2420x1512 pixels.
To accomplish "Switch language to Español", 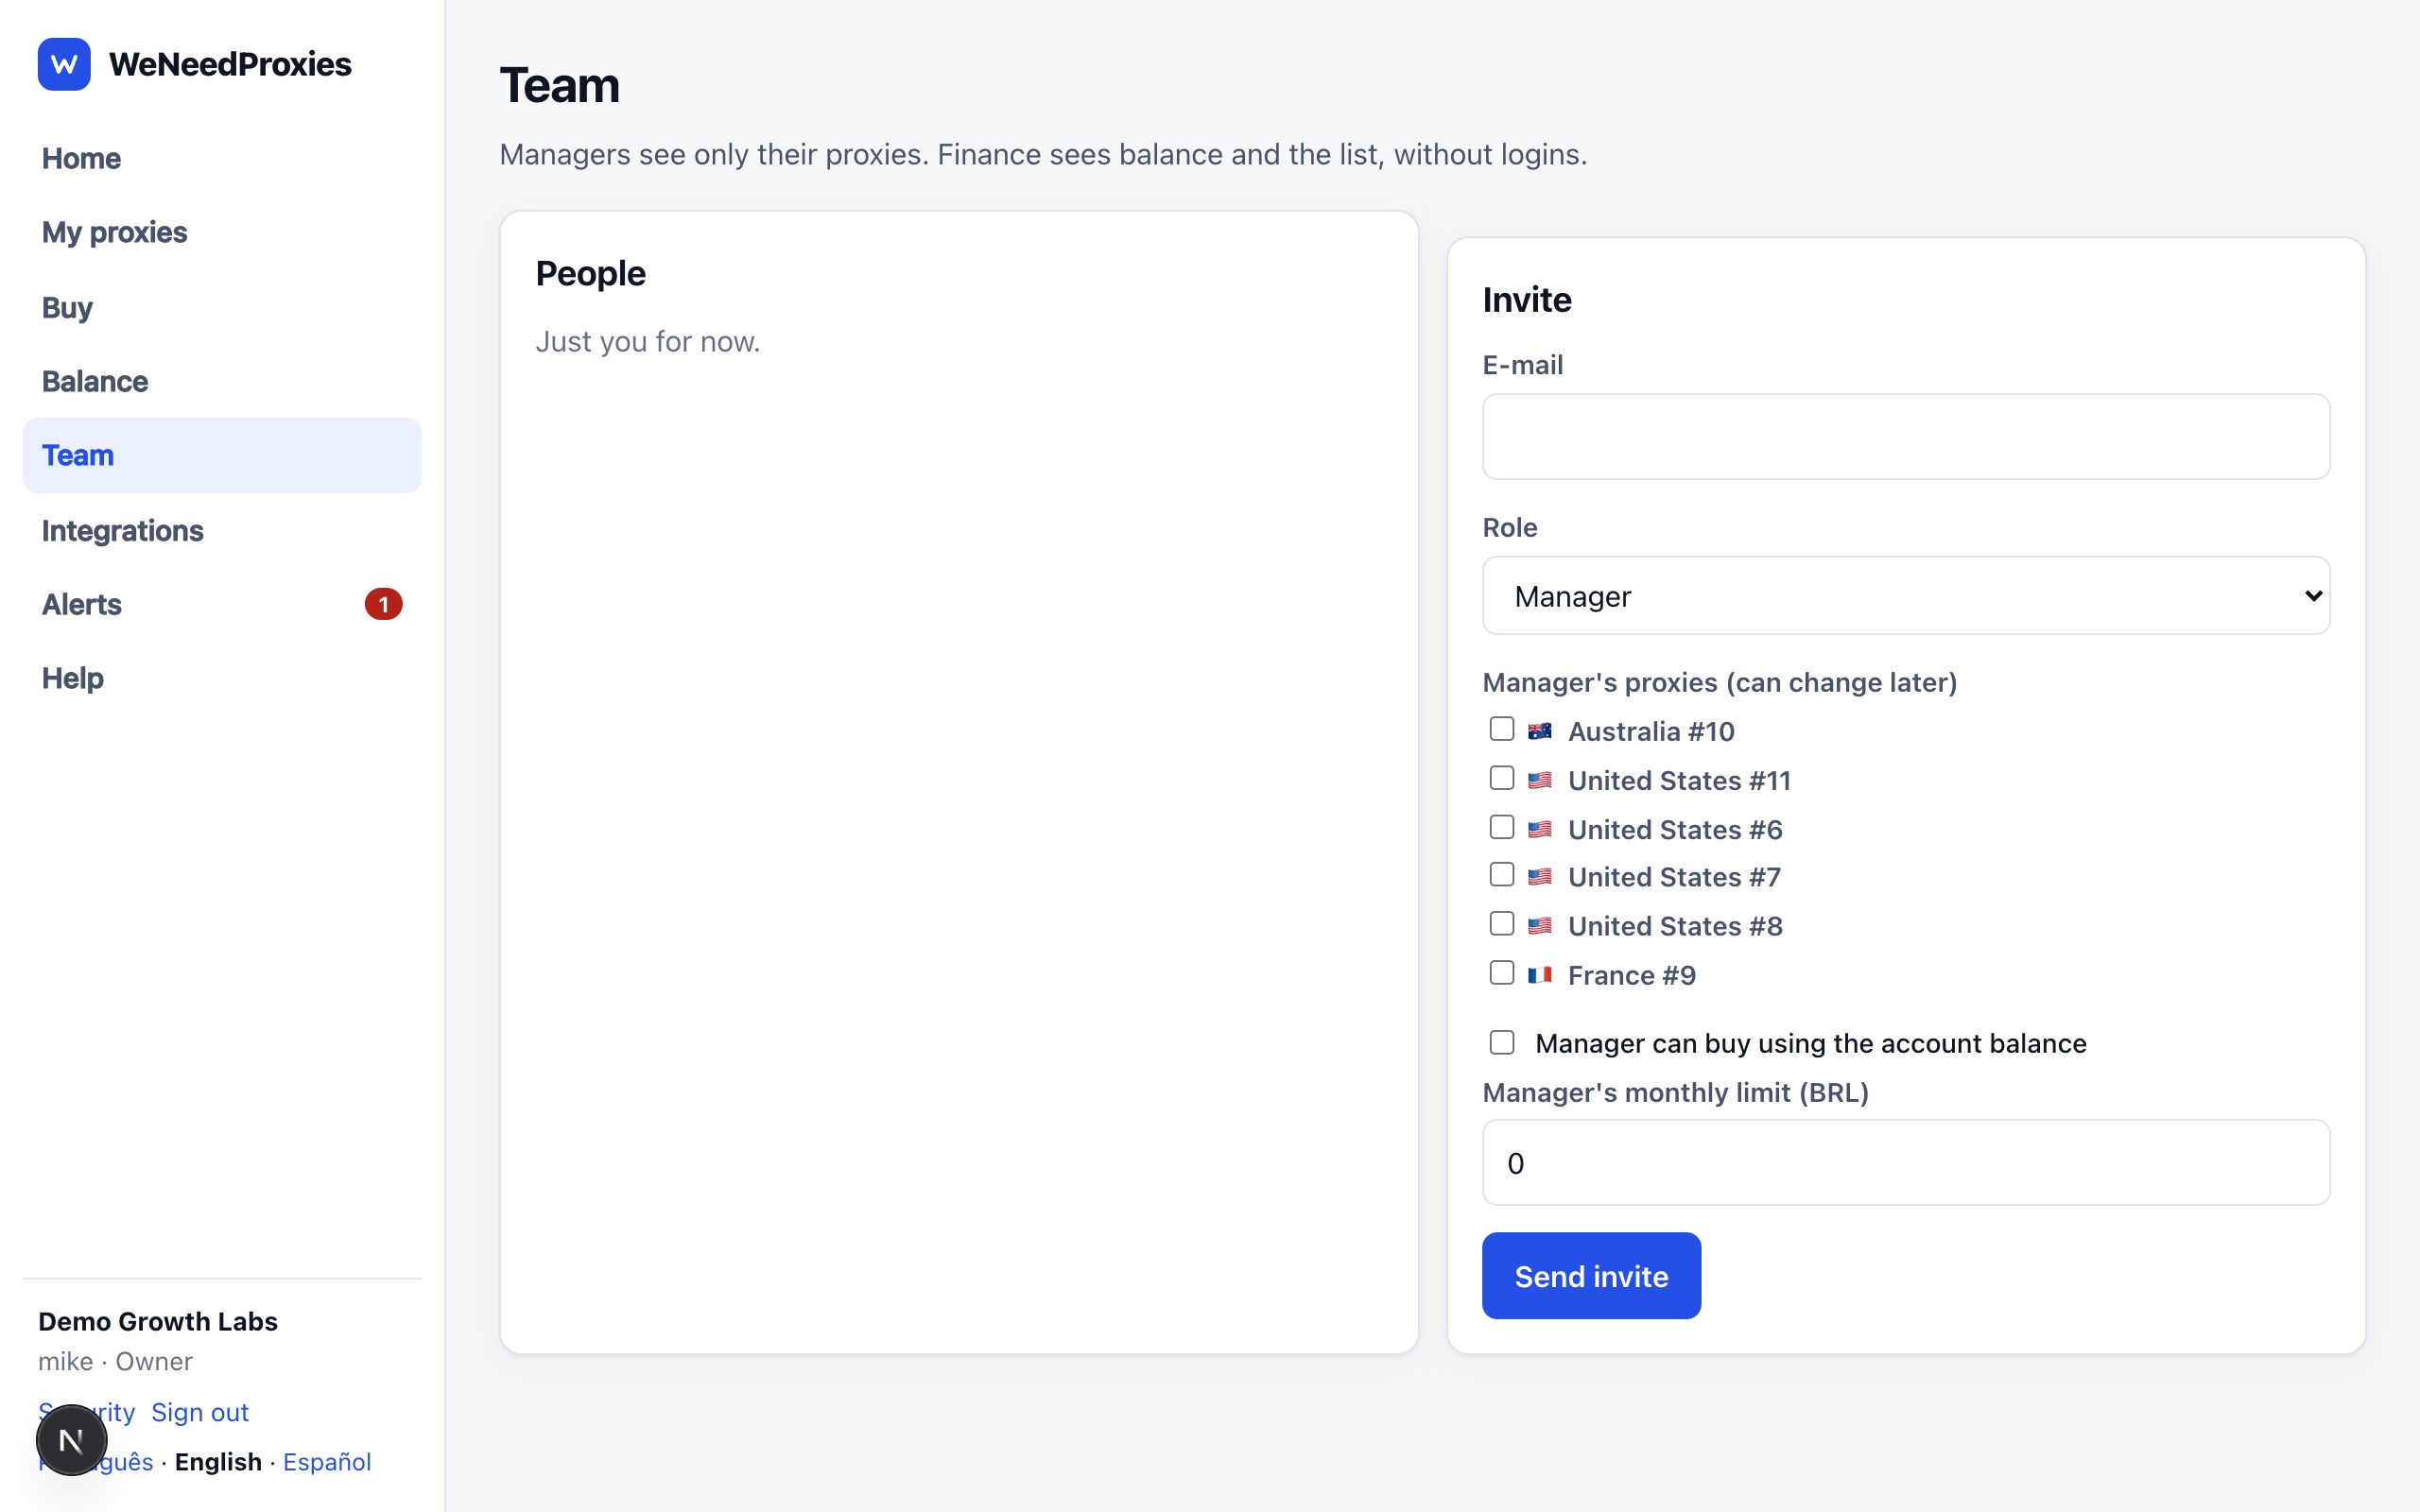I will [x=327, y=1462].
